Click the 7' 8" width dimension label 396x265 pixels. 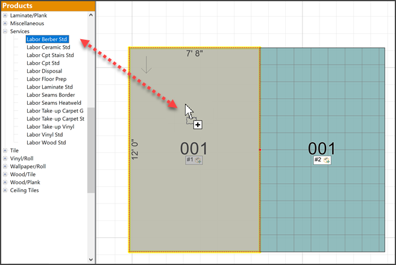click(195, 54)
